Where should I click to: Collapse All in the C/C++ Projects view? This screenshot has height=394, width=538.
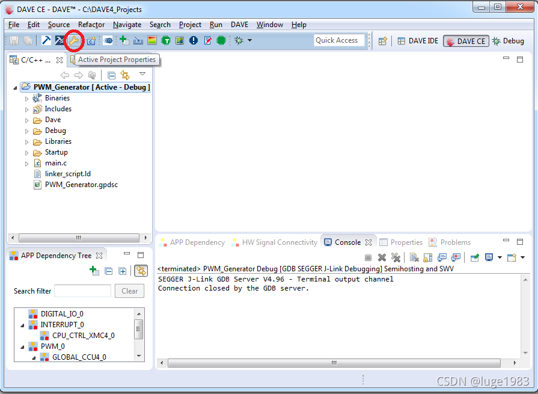click(x=111, y=75)
